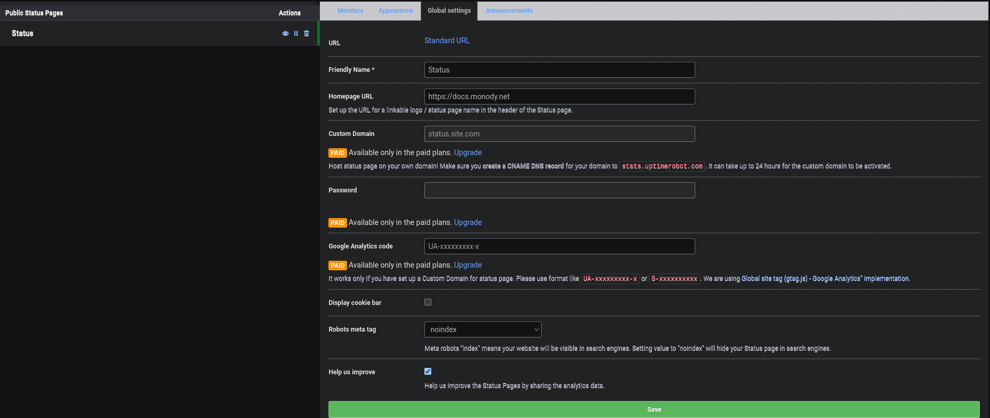This screenshot has height=418, width=990.
Task: Click the Custom Domain input field
Action: click(559, 134)
